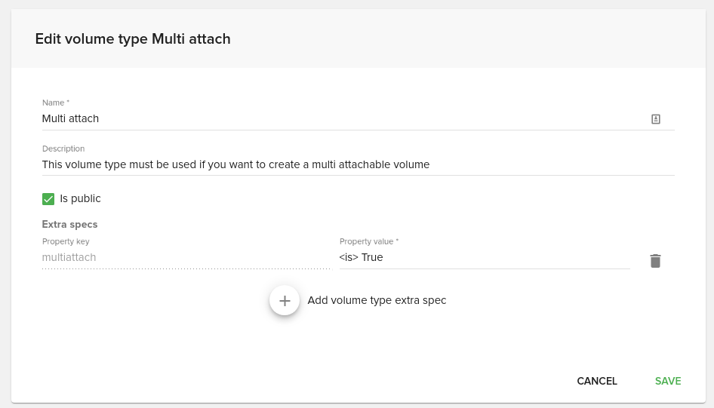714x408 pixels.
Task: Click the round plus icon button
Action: [x=285, y=300]
